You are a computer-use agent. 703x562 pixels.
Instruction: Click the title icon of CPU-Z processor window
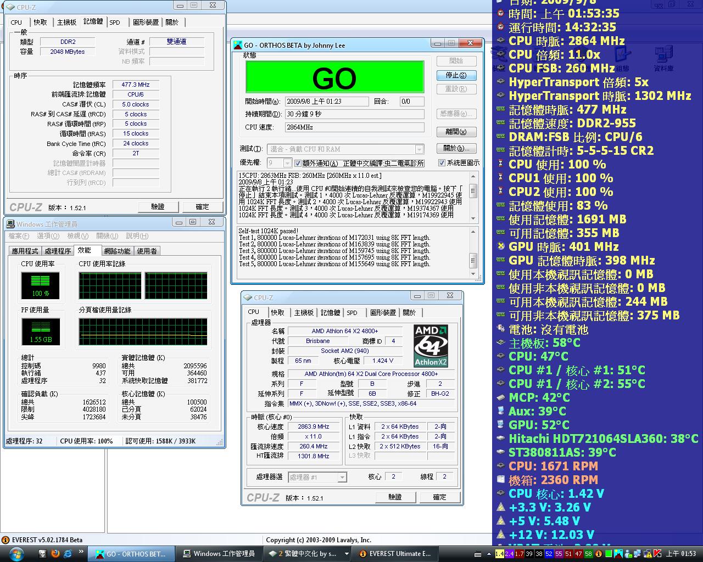click(x=248, y=297)
